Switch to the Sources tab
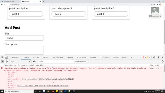 click(x=36, y=57)
